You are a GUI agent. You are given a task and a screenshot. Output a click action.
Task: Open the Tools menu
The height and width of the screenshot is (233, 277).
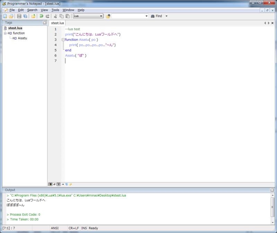coord(55,10)
